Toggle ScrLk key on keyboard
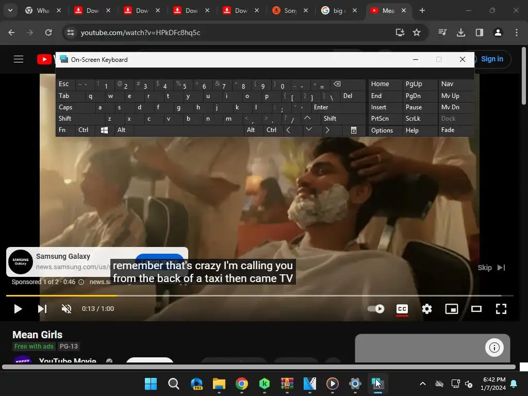The height and width of the screenshot is (396, 528). point(420,119)
